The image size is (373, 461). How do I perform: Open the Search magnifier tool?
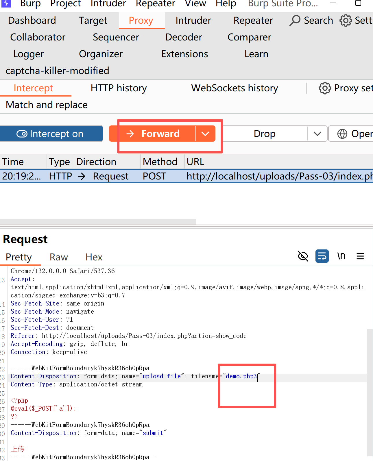point(311,21)
